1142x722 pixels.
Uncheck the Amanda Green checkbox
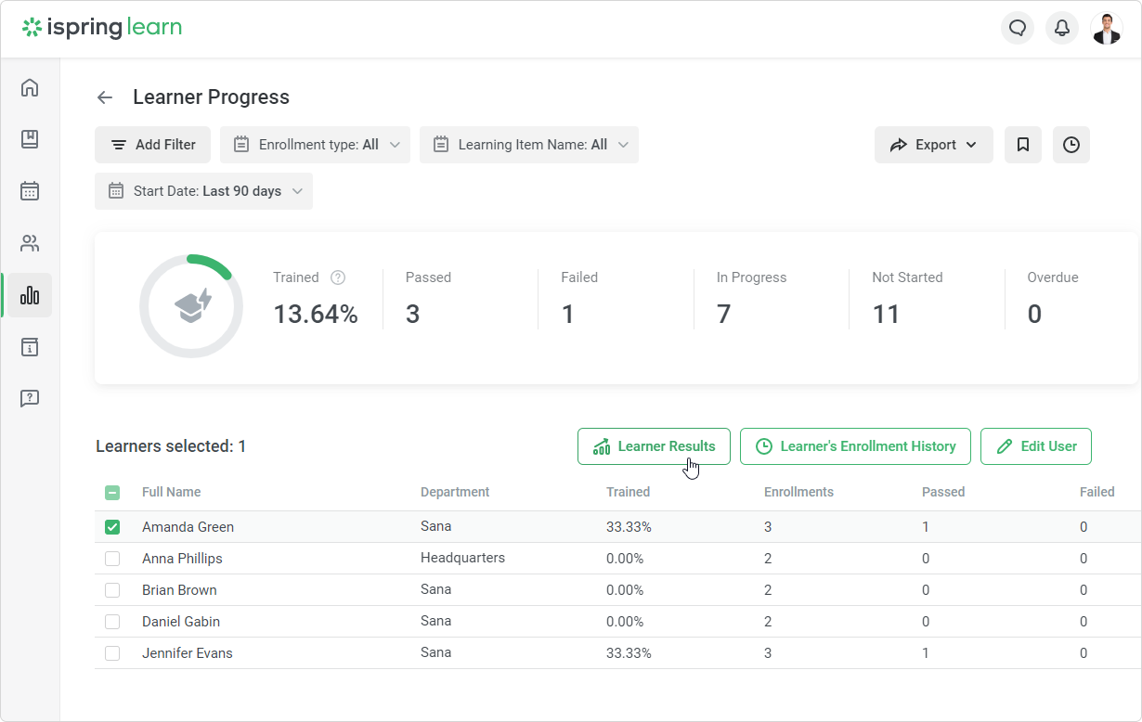(112, 527)
